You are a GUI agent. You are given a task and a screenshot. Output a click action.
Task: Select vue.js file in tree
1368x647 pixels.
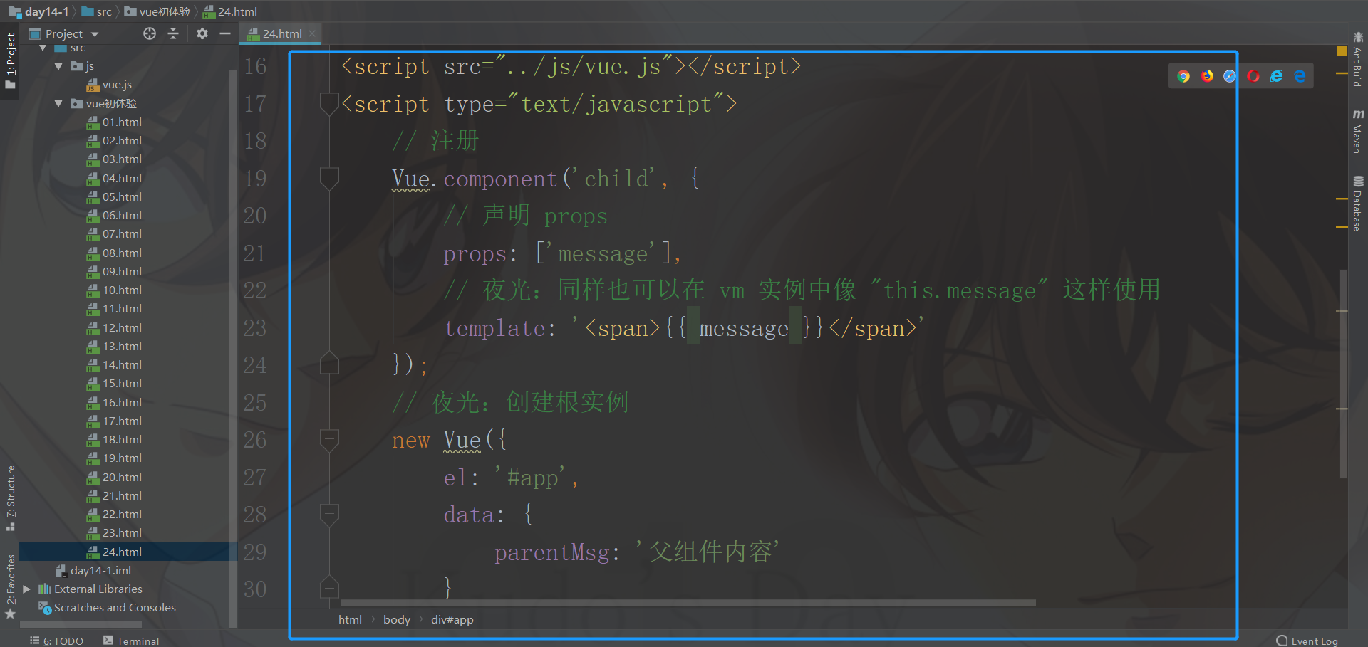click(x=109, y=85)
